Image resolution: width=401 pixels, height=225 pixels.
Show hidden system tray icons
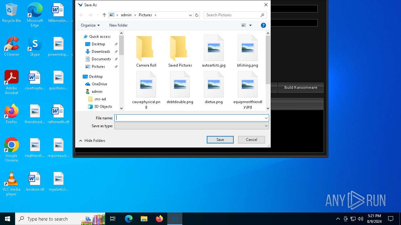pos(338,219)
